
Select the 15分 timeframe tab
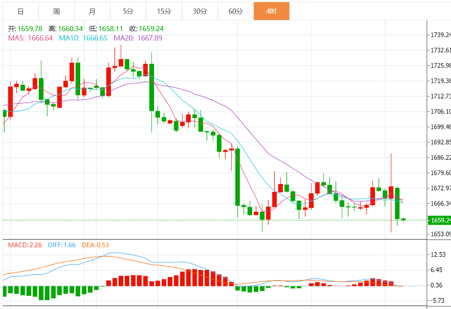(164, 11)
